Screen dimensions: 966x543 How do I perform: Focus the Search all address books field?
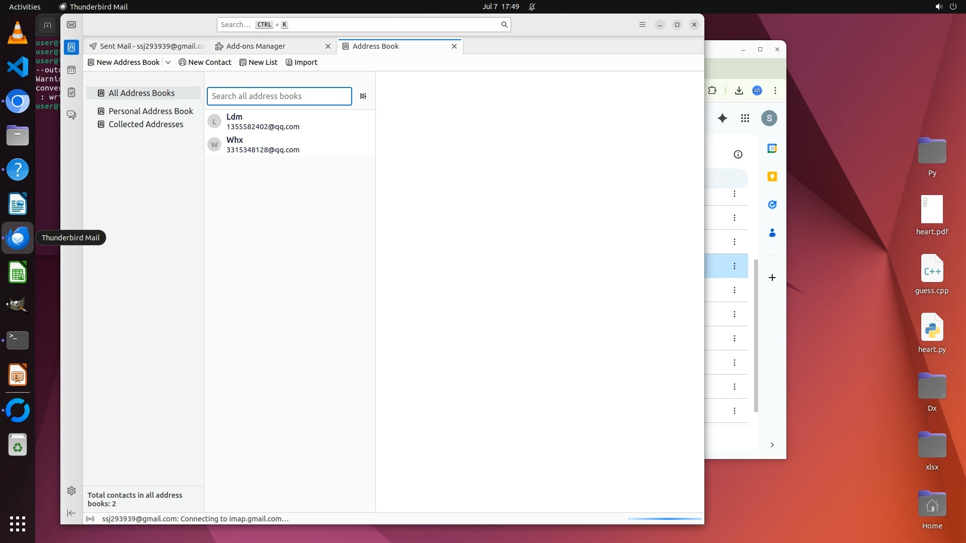279,96
